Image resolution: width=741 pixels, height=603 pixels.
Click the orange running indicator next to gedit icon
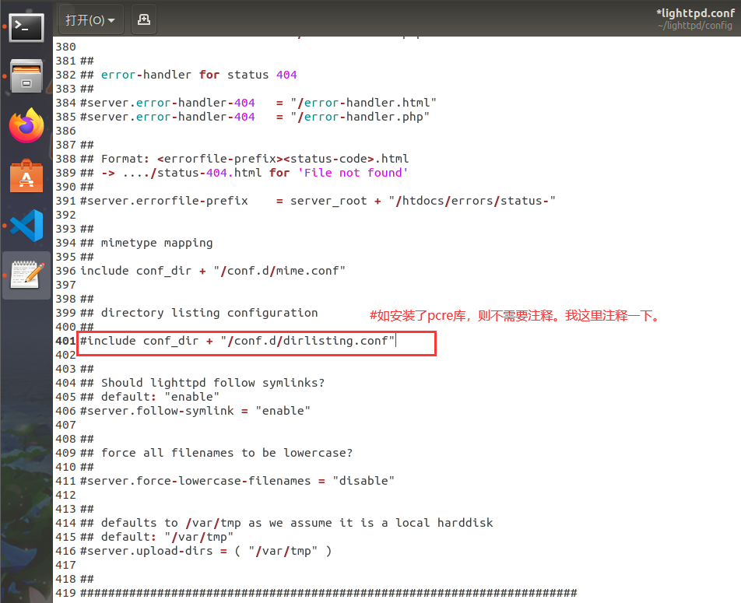(5, 275)
